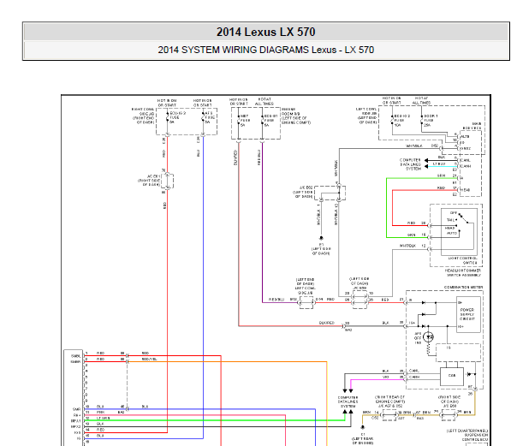Click the ECU-IG 2 10A fuse label
Viewport: 517px width, 446px height.
coord(401,121)
